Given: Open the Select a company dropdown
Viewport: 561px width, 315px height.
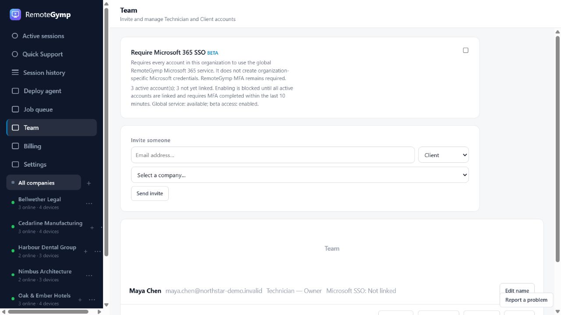Looking at the screenshot, I should 300,175.
